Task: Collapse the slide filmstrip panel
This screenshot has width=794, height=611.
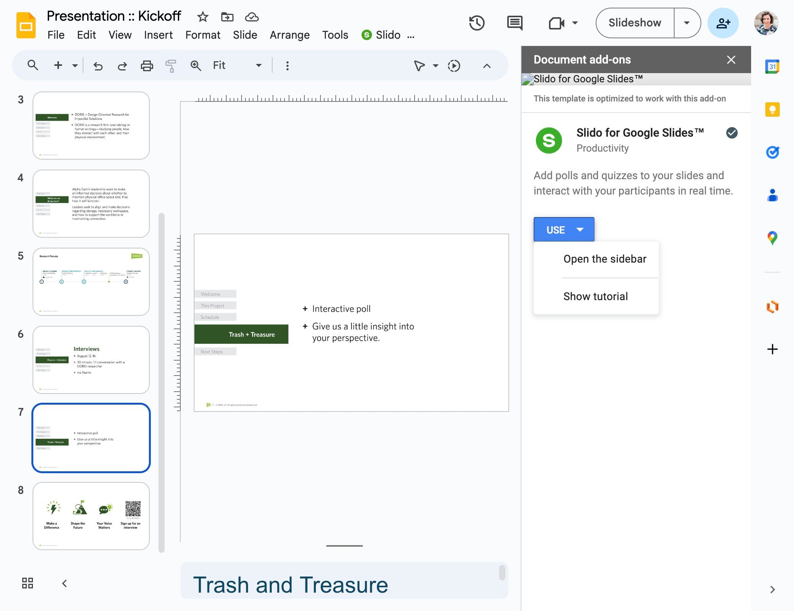Action: [65, 583]
